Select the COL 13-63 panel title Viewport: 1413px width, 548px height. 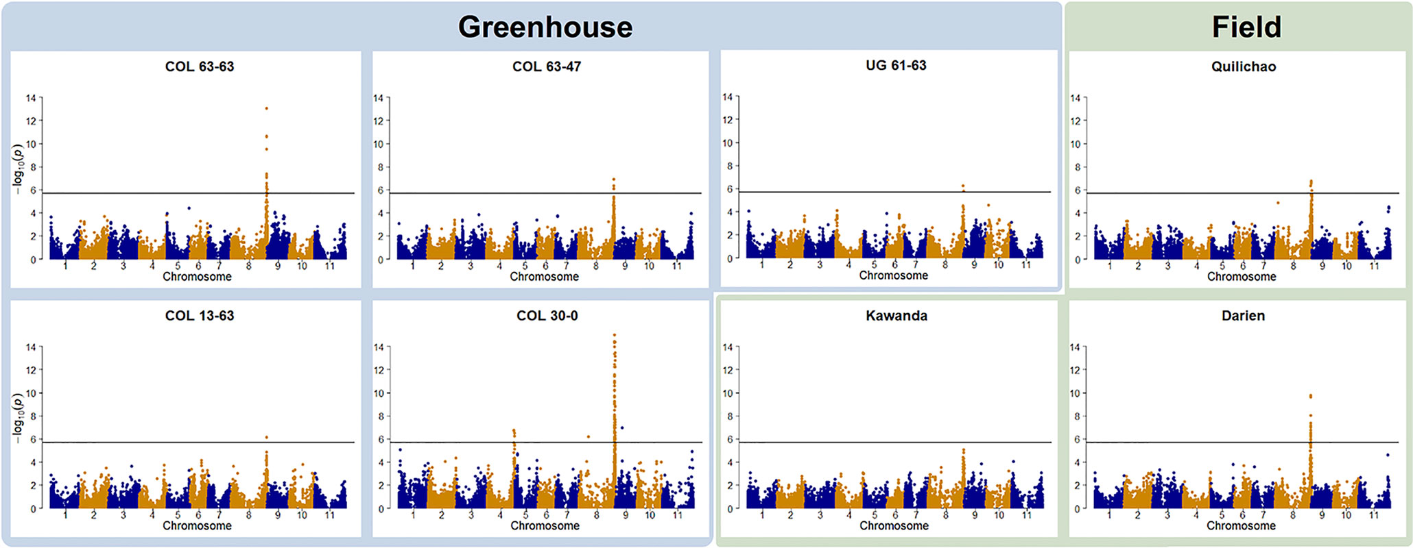(x=200, y=316)
